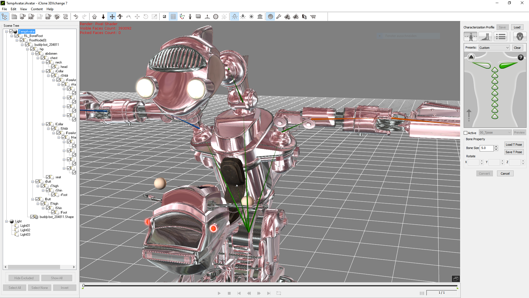The image size is (529, 298).
Task: Click the Play button on the timeline
Action: (x=219, y=293)
